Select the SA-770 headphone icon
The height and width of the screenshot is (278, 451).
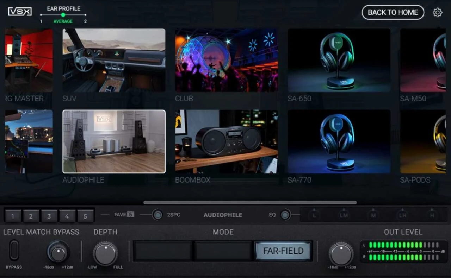tap(339, 141)
